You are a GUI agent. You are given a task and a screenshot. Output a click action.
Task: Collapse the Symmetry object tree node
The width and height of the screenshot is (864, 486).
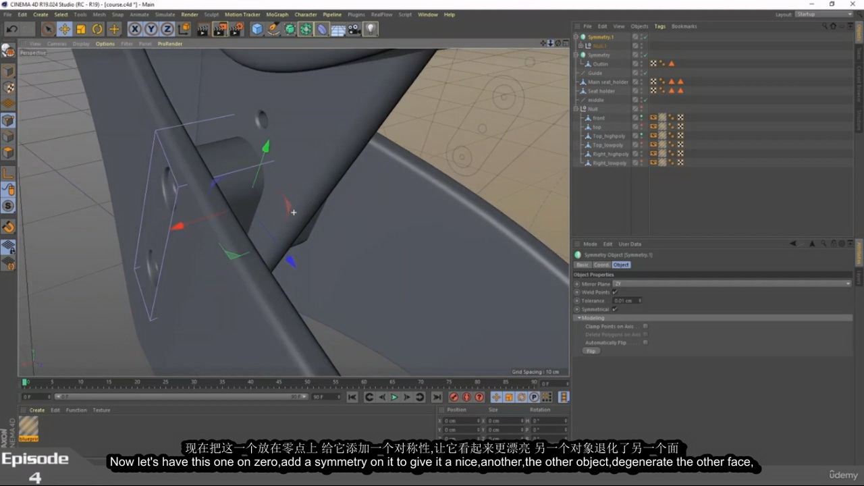tap(576, 55)
